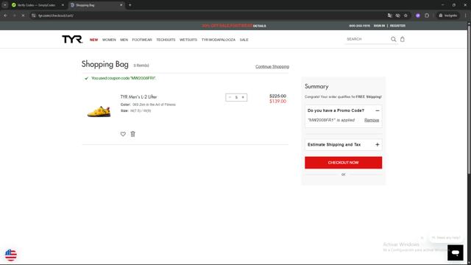Open the FOOTWEAR menu
The width and height of the screenshot is (471, 265).
142,40
